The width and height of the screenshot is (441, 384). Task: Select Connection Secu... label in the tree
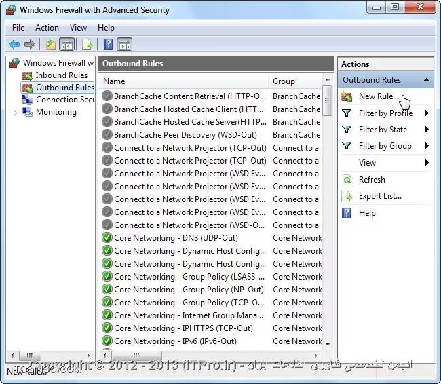click(x=65, y=100)
